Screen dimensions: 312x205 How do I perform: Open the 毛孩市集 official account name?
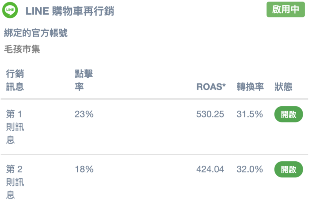(22, 49)
